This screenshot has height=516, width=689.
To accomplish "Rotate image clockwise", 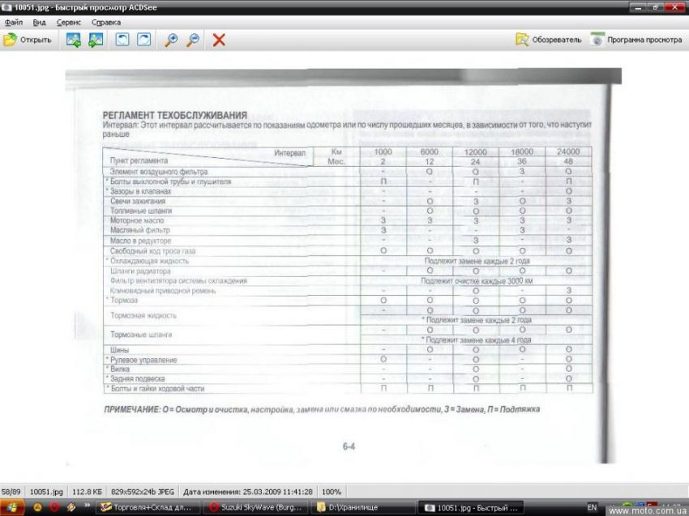I will (143, 40).
